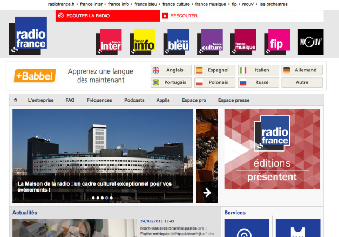Click the Réécouter tab
This screenshot has width=339, height=237.
pos(242,16)
